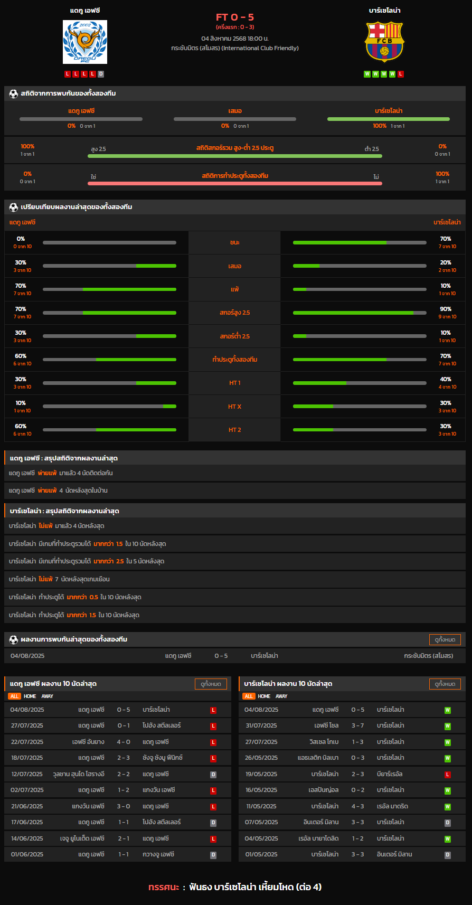
Task: Select HOME tab in Barcelona last 10 matches
Action: click(264, 696)
